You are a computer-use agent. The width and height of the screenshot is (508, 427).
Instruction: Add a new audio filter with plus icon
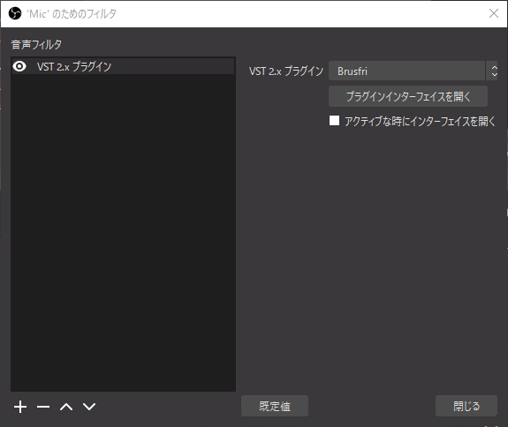point(20,407)
